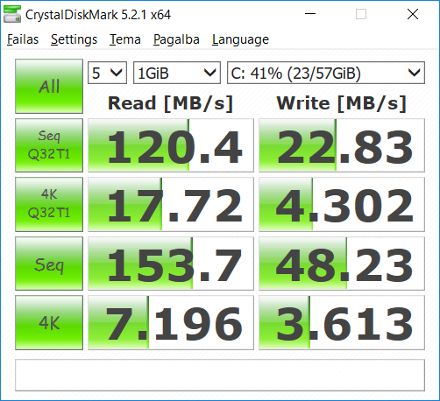Expand the 1GiB test size dropdown
This screenshot has width=440, height=401.
coord(177,73)
